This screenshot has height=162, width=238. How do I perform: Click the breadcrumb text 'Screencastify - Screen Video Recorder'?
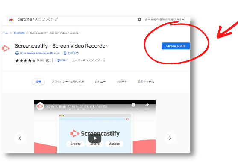click(x=55, y=33)
